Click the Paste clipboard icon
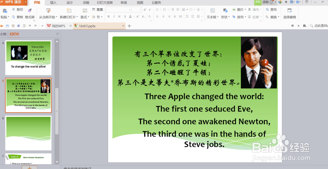The width and height of the screenshot is (328, 169). (5, 10)
